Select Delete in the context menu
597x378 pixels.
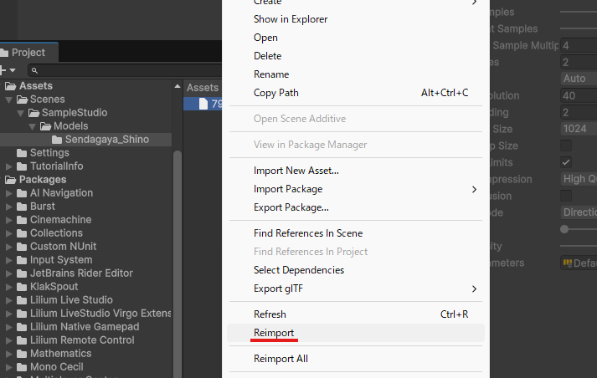pos(356,56)
